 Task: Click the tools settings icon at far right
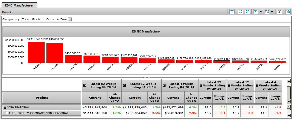click(287, 12)
